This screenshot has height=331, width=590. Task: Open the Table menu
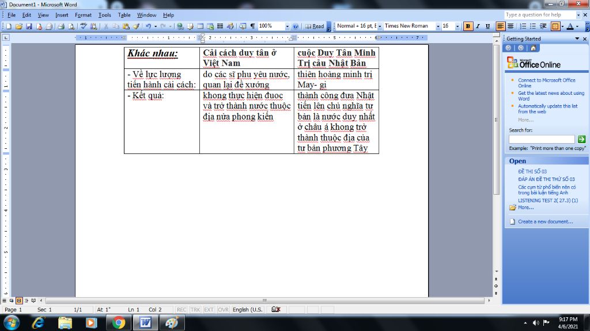pos(124,15)
